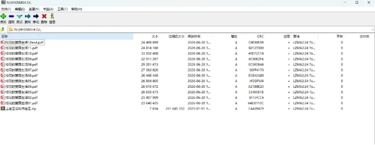Image resolution: width=375 pixels, height=145 pixels.
Task: Click the PDF icon of the file ending 11.pdf
Action: [3, 48]
